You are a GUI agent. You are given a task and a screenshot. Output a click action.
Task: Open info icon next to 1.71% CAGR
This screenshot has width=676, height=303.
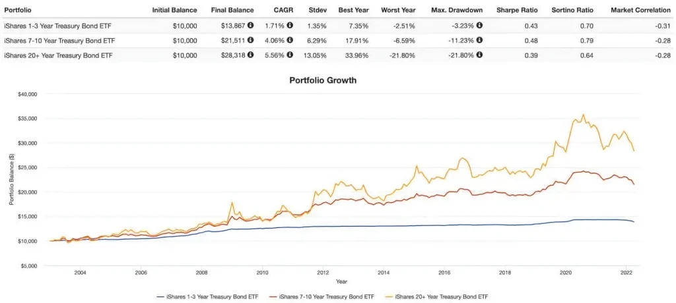click(290, 26)
